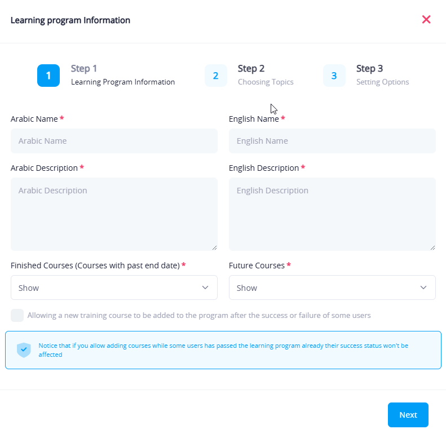Click the English Description resize handle
This screenshot has width=446, height=438.
(432, 247)
